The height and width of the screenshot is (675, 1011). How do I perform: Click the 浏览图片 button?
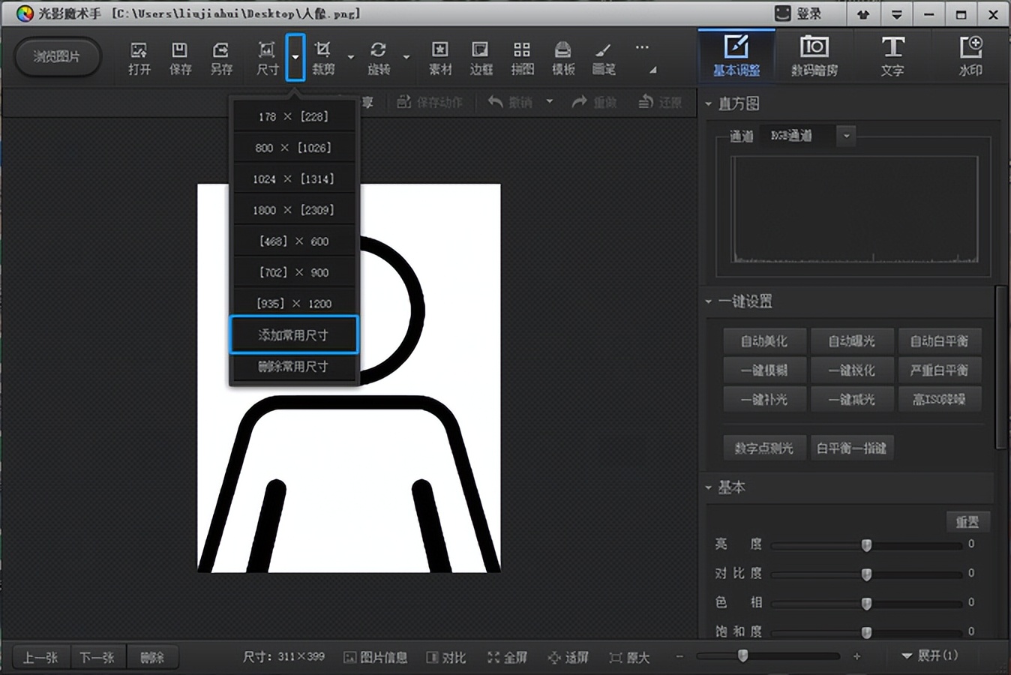coord(57,56)
